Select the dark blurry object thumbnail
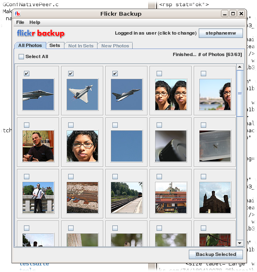This screenshot has height=272, width=257. [171, 146]
